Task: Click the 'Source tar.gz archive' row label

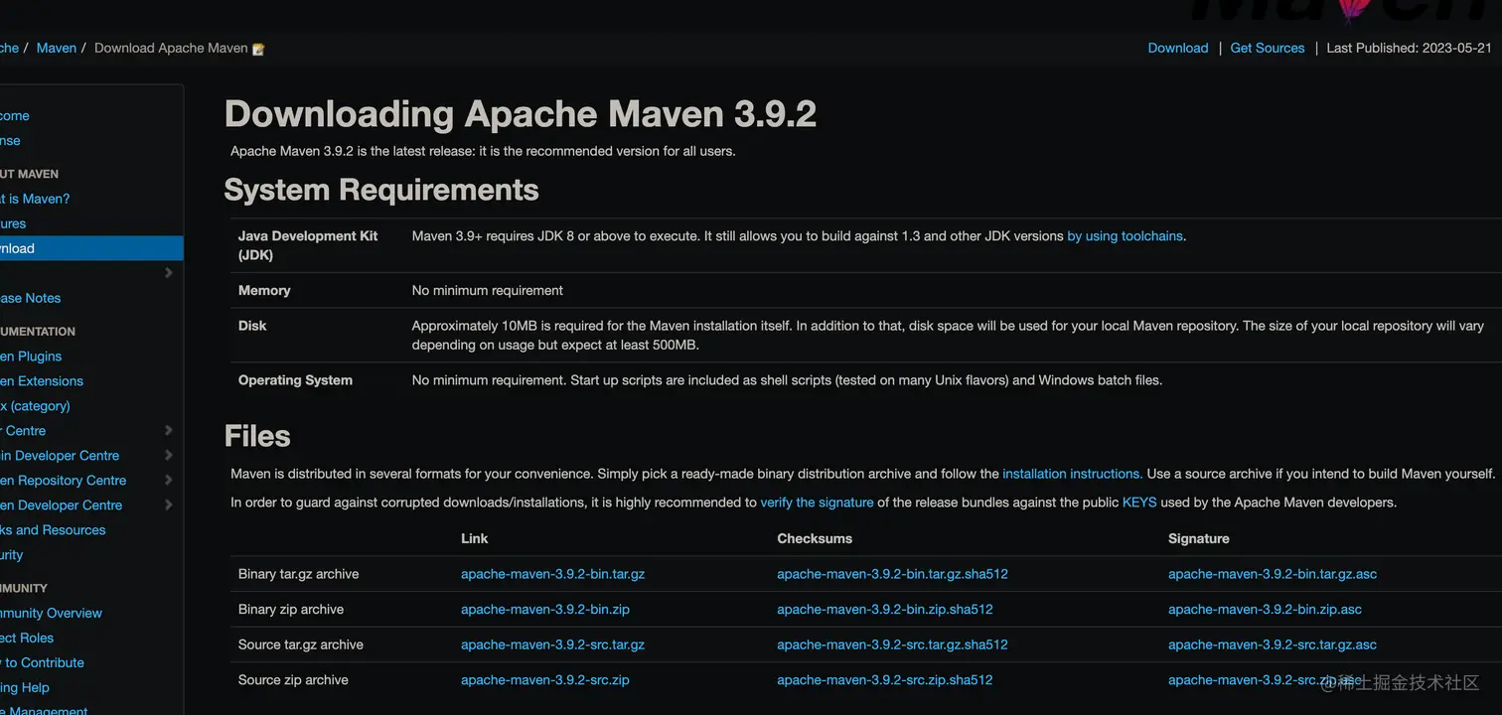Action: [301, 644]
